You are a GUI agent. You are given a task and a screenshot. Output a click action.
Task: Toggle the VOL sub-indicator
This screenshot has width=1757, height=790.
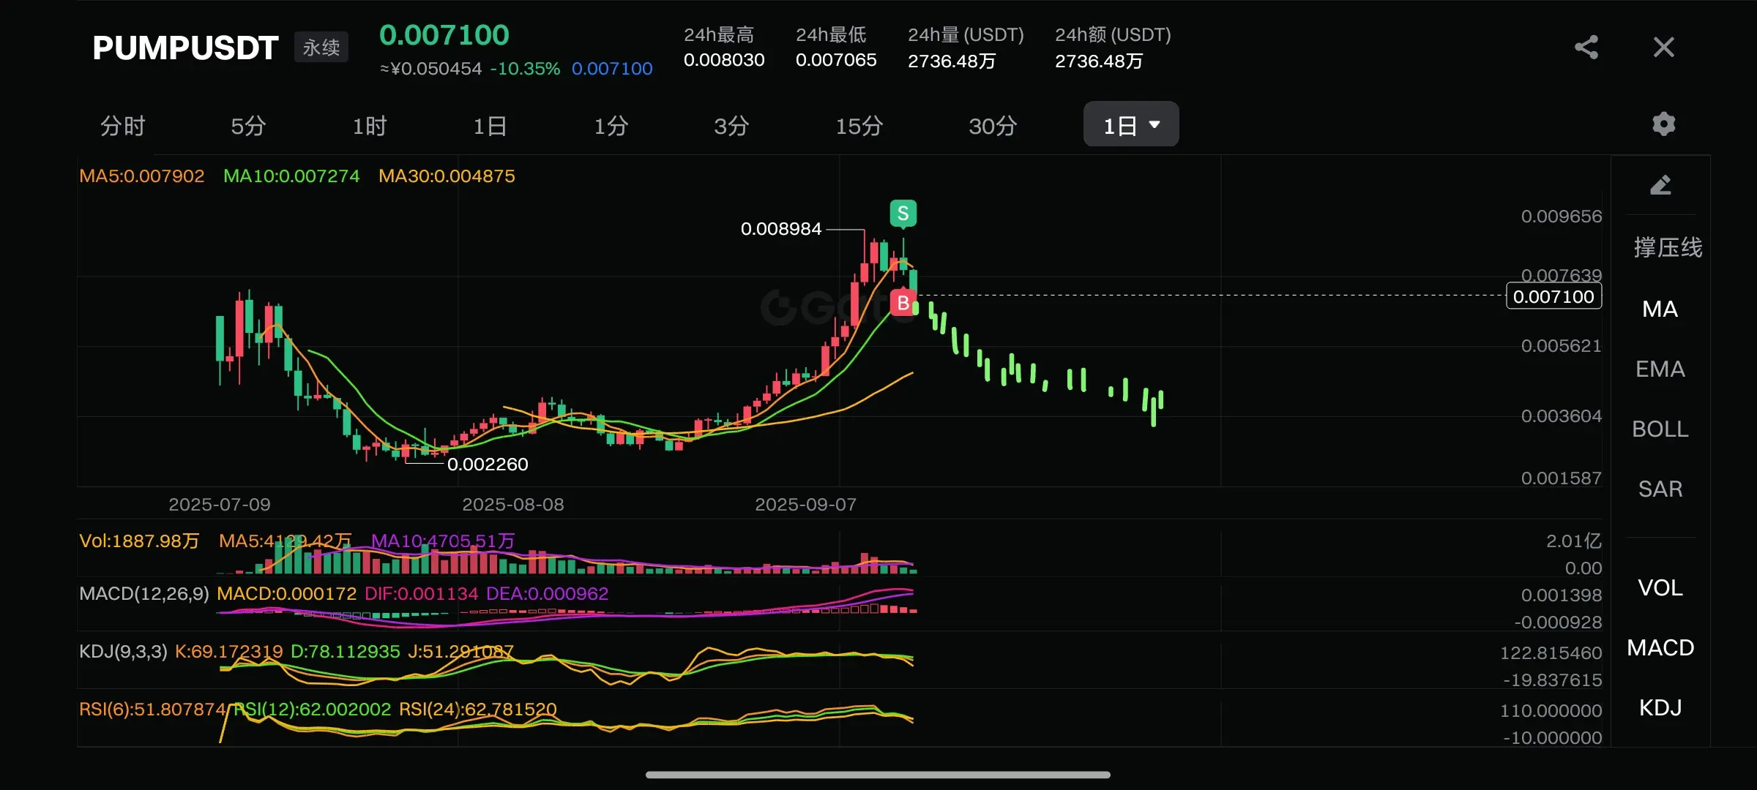pyautogui.click(x=1660, y=587)
